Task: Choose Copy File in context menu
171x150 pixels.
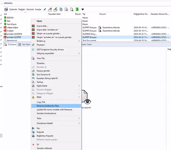Action: click(56, 102)
